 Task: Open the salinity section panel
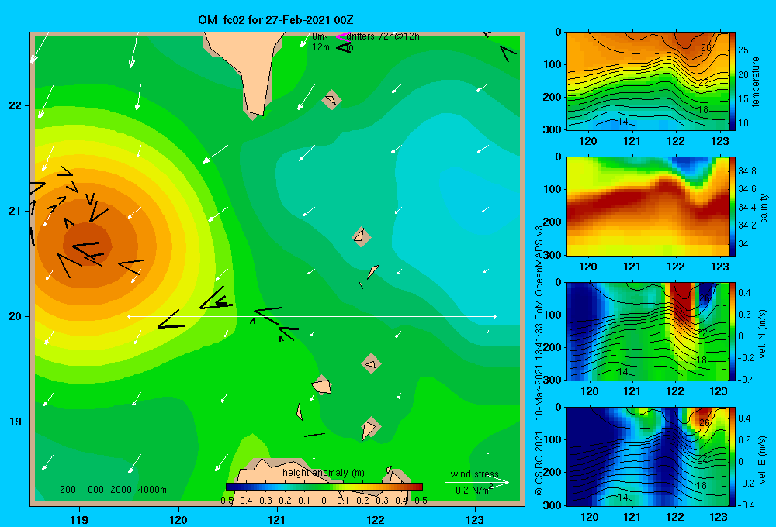pos(648,206)
